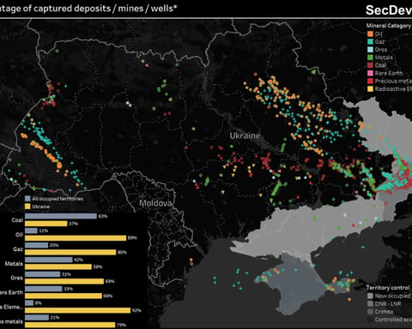The height and width of the screenshot is (329, 412).
Task: Click the Territory control legend heading
Action: [x=388, y=288]
